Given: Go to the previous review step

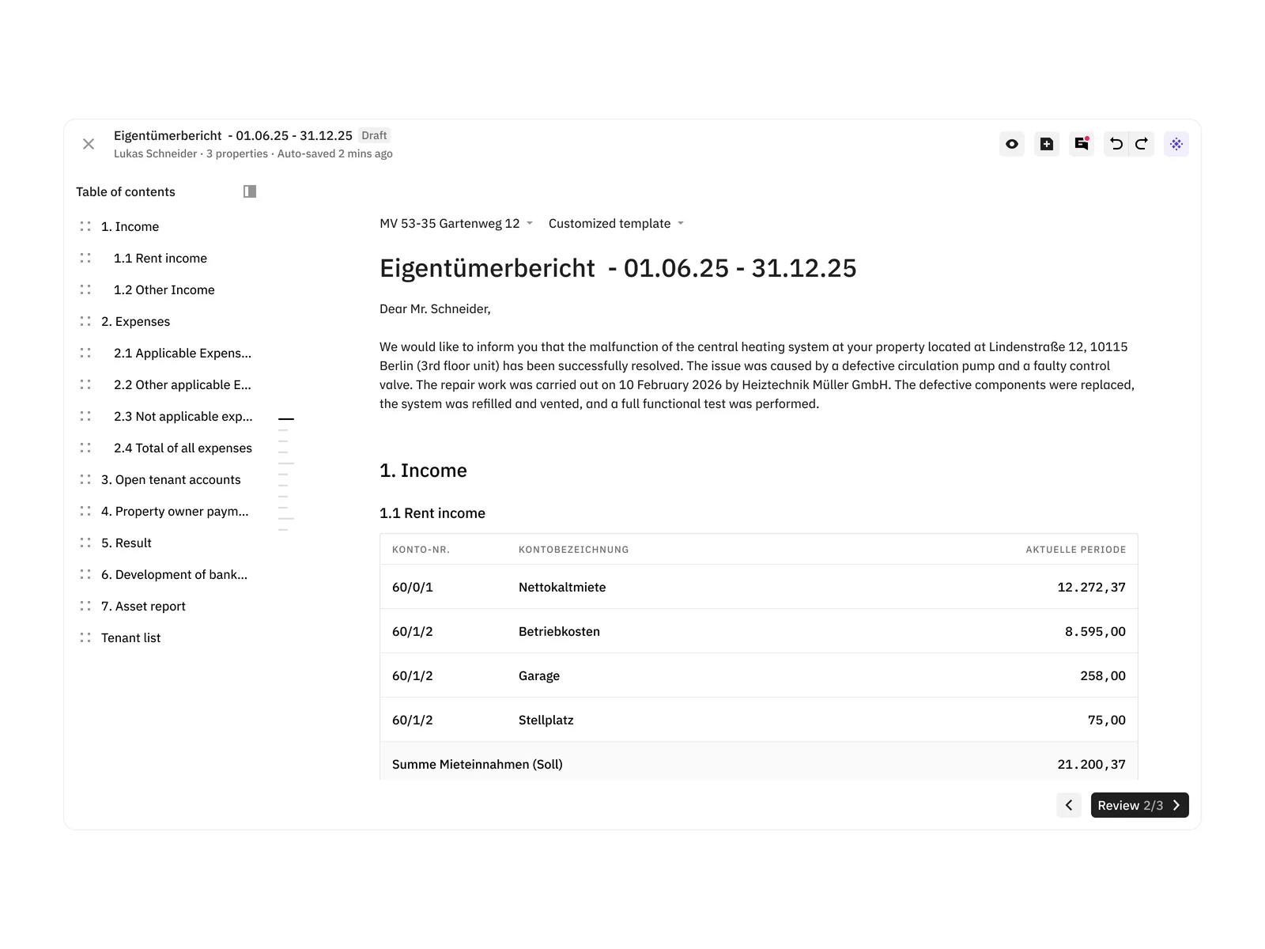Looking at the screenshot, I should click(1069, 805).
